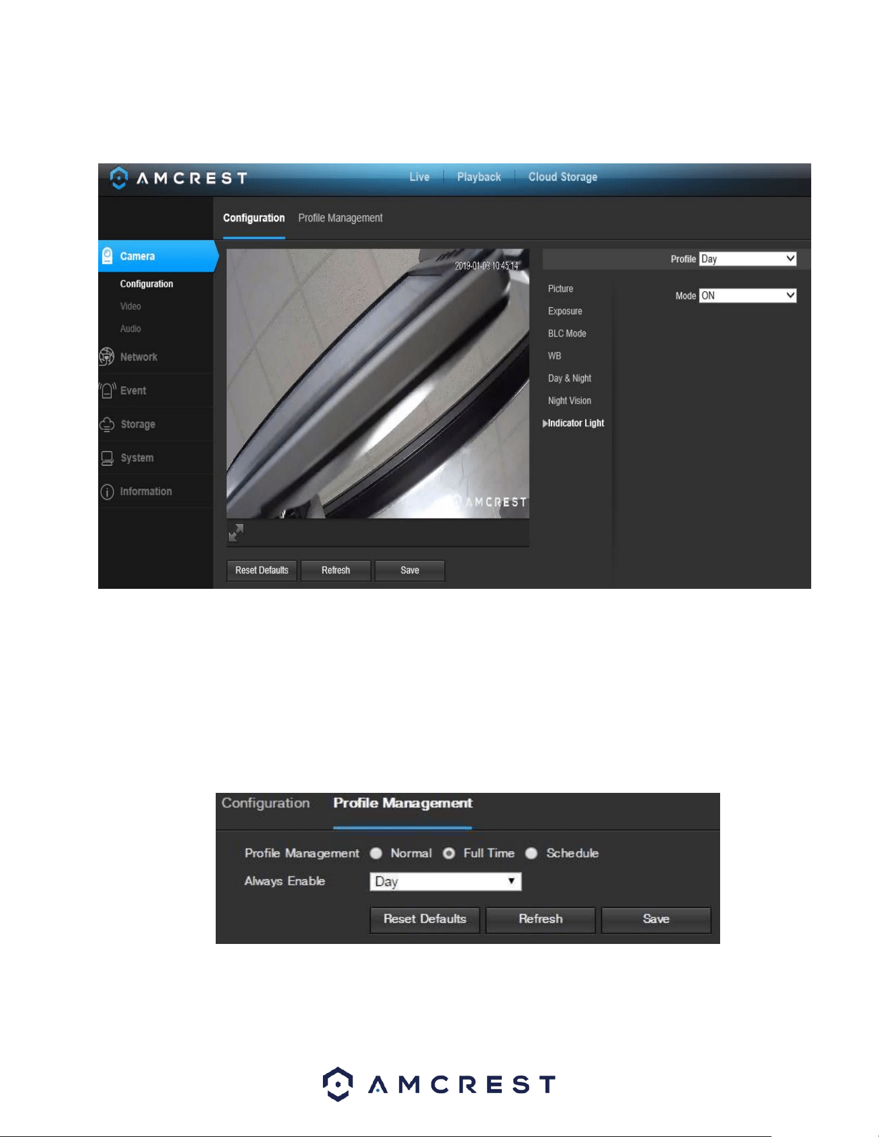Click the Information circle icon
This screenshot has height=1137, width=879.
pyautogui.click(x=107, y=491)
